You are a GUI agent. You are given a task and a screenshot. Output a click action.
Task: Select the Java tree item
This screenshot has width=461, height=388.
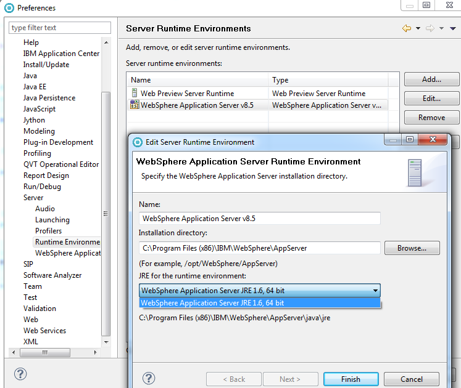click(x=30, y=76)
